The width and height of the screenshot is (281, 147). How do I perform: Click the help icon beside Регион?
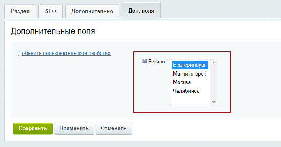click(144, 61)
